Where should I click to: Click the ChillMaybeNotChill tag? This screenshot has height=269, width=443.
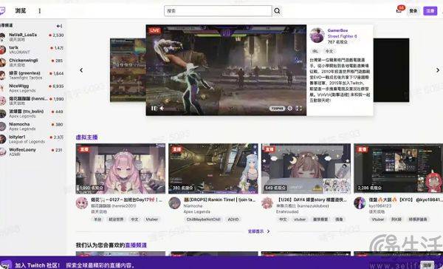click(204, 219)
